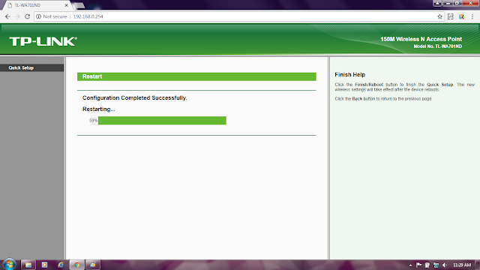The height and width of the screenshot is (270, 480).
Task: Click 'Not secure' label in address bar
Action: [x=55, y=16]
